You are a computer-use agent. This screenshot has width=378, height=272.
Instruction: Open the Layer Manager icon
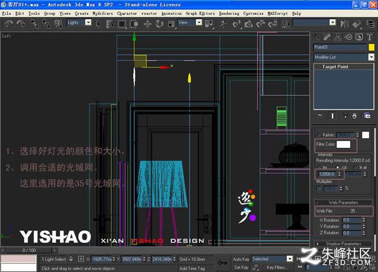click(370, 24)
